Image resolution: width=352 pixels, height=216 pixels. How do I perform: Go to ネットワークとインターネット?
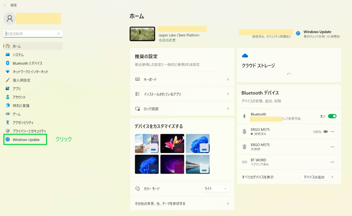coord(33,72)
